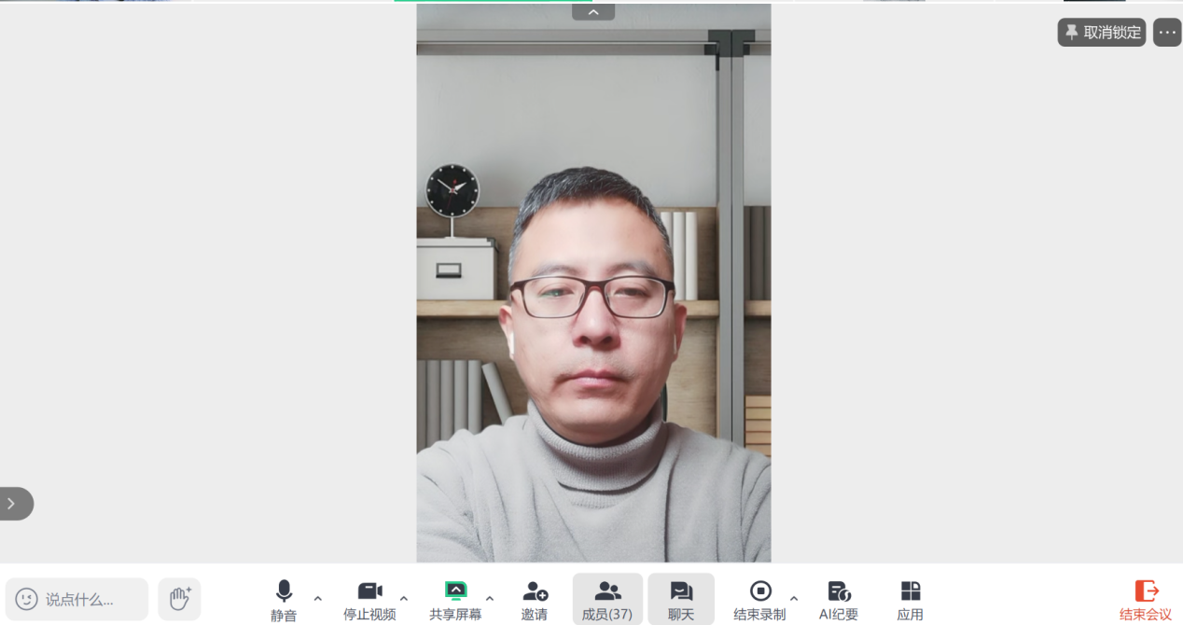1183x625 pixels.
Task: Stop the recording (结束录制)
Action: click(x=762, y=597)
